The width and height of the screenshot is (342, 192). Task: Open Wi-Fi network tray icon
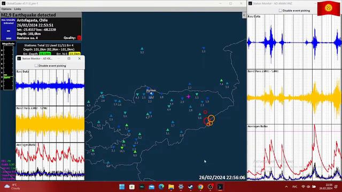tap(303, 187)
